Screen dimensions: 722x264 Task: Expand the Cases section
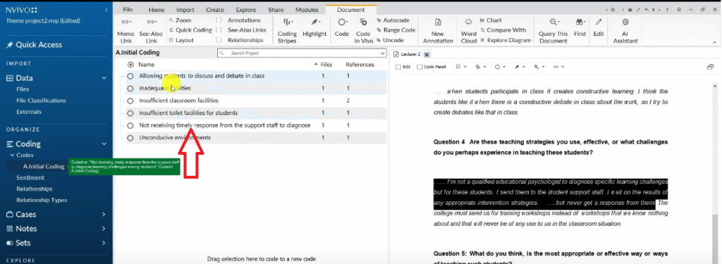[x=104, y=214]
